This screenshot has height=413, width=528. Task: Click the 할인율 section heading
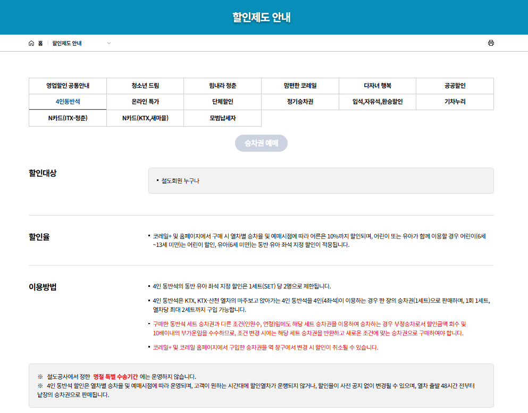[x=39, y=237]
